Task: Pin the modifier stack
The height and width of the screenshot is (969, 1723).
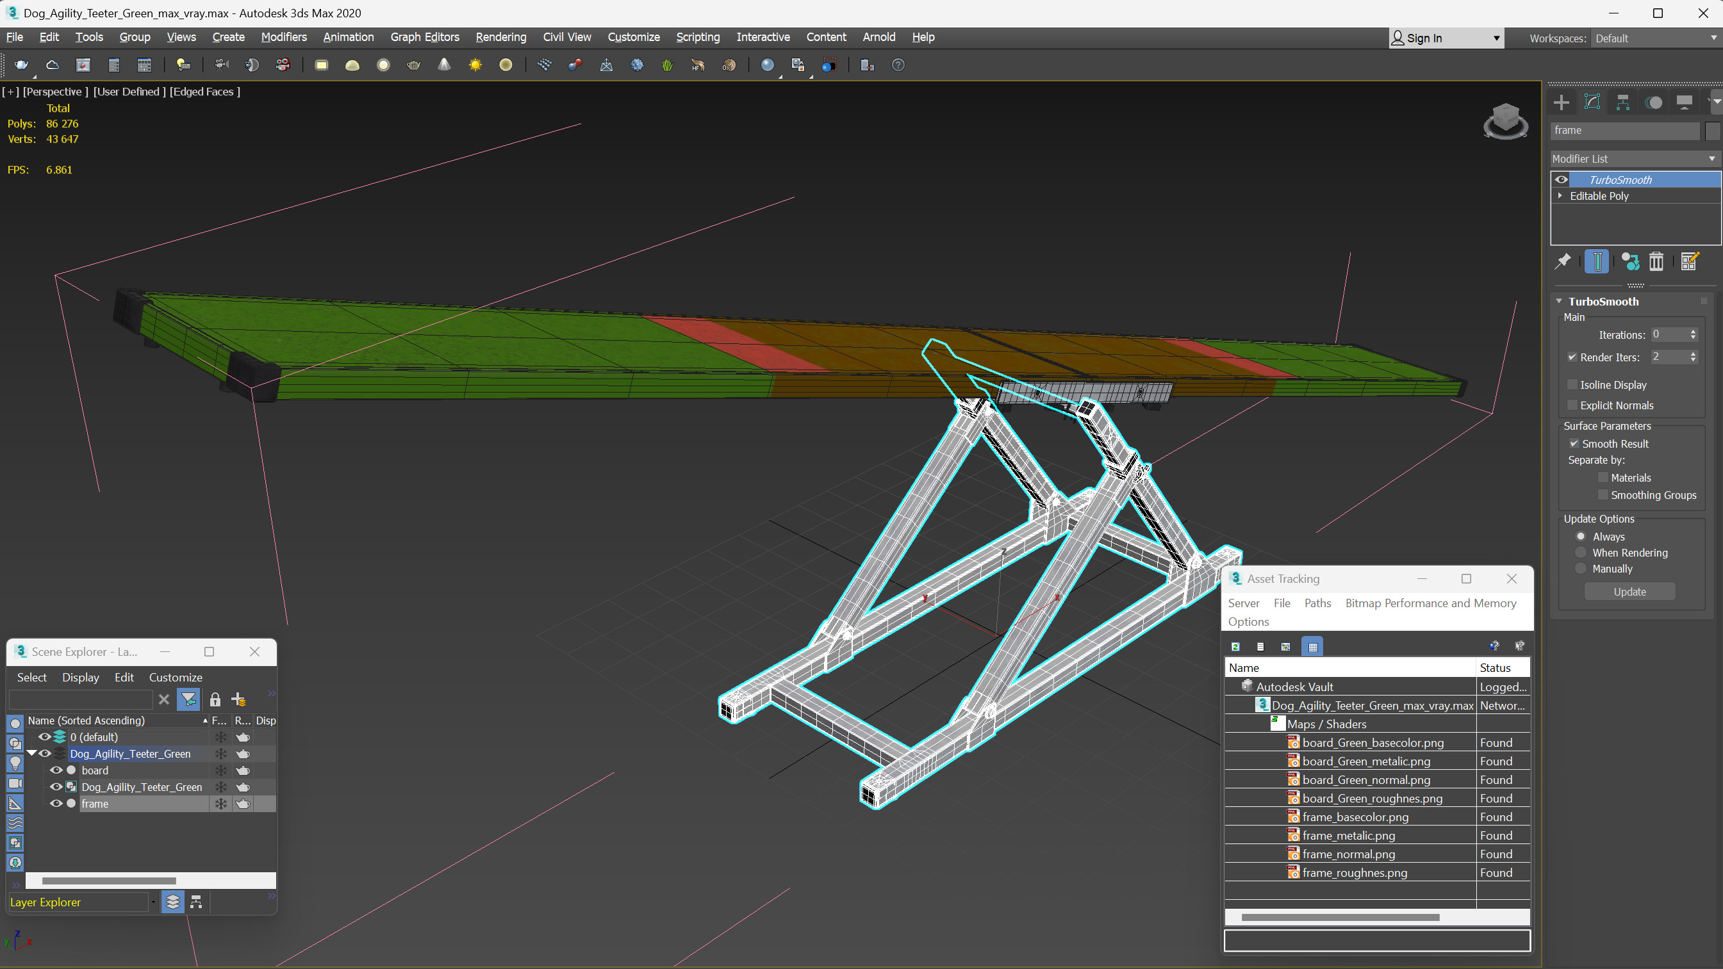Action: (x=1562, y=261)
